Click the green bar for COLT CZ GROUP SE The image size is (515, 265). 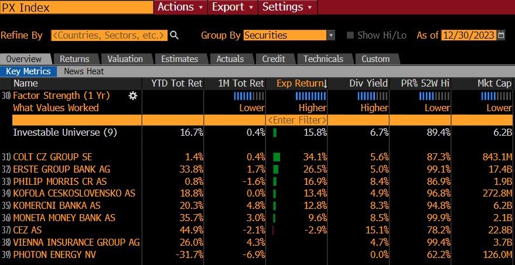pos(277,157)
